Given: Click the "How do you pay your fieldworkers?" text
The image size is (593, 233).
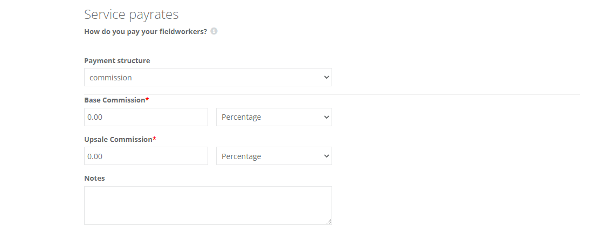Looking at the screenshot, I should pos(146,31).
